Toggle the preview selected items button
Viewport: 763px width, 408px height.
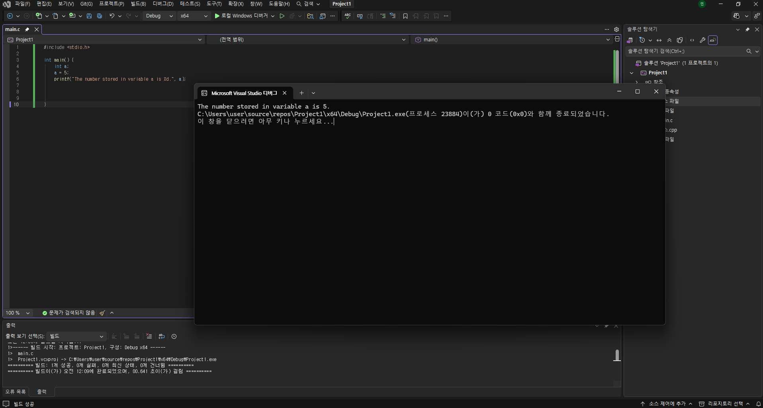point(713,40)
